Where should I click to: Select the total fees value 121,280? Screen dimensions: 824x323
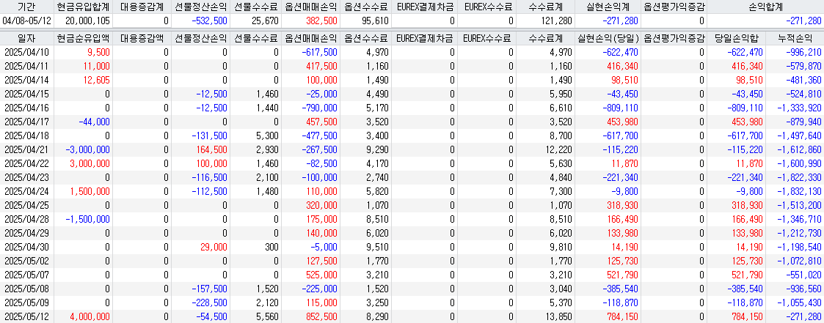[x=556, y=21]
